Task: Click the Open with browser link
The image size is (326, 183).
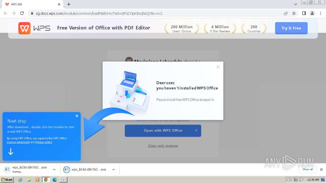Action: tap(163, 146)
